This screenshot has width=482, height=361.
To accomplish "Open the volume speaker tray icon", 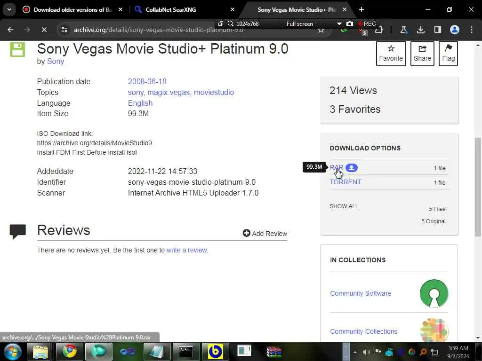I will (x=366, y=352).
